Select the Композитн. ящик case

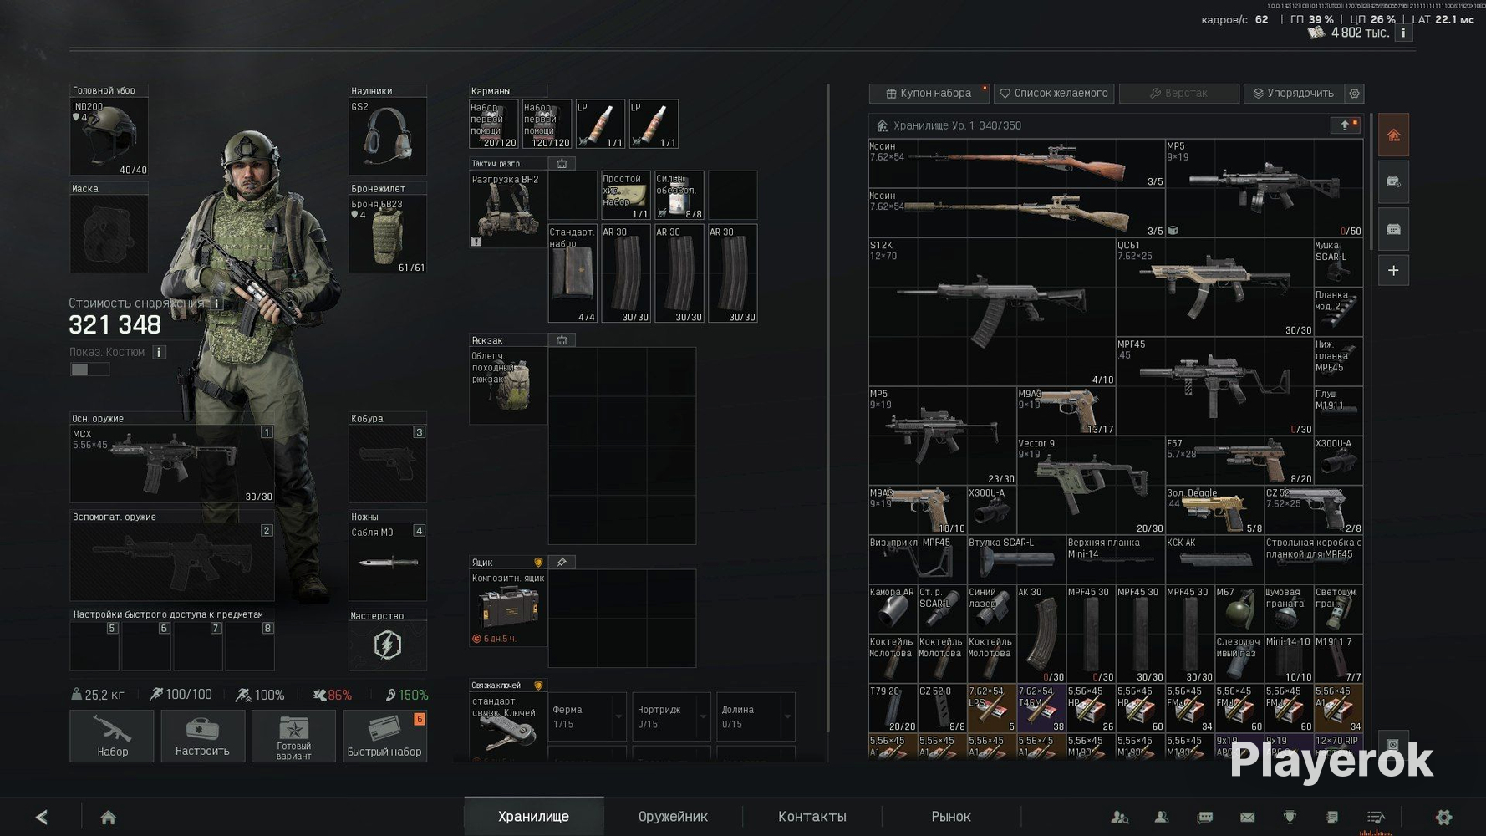click(x=508, y=609)
